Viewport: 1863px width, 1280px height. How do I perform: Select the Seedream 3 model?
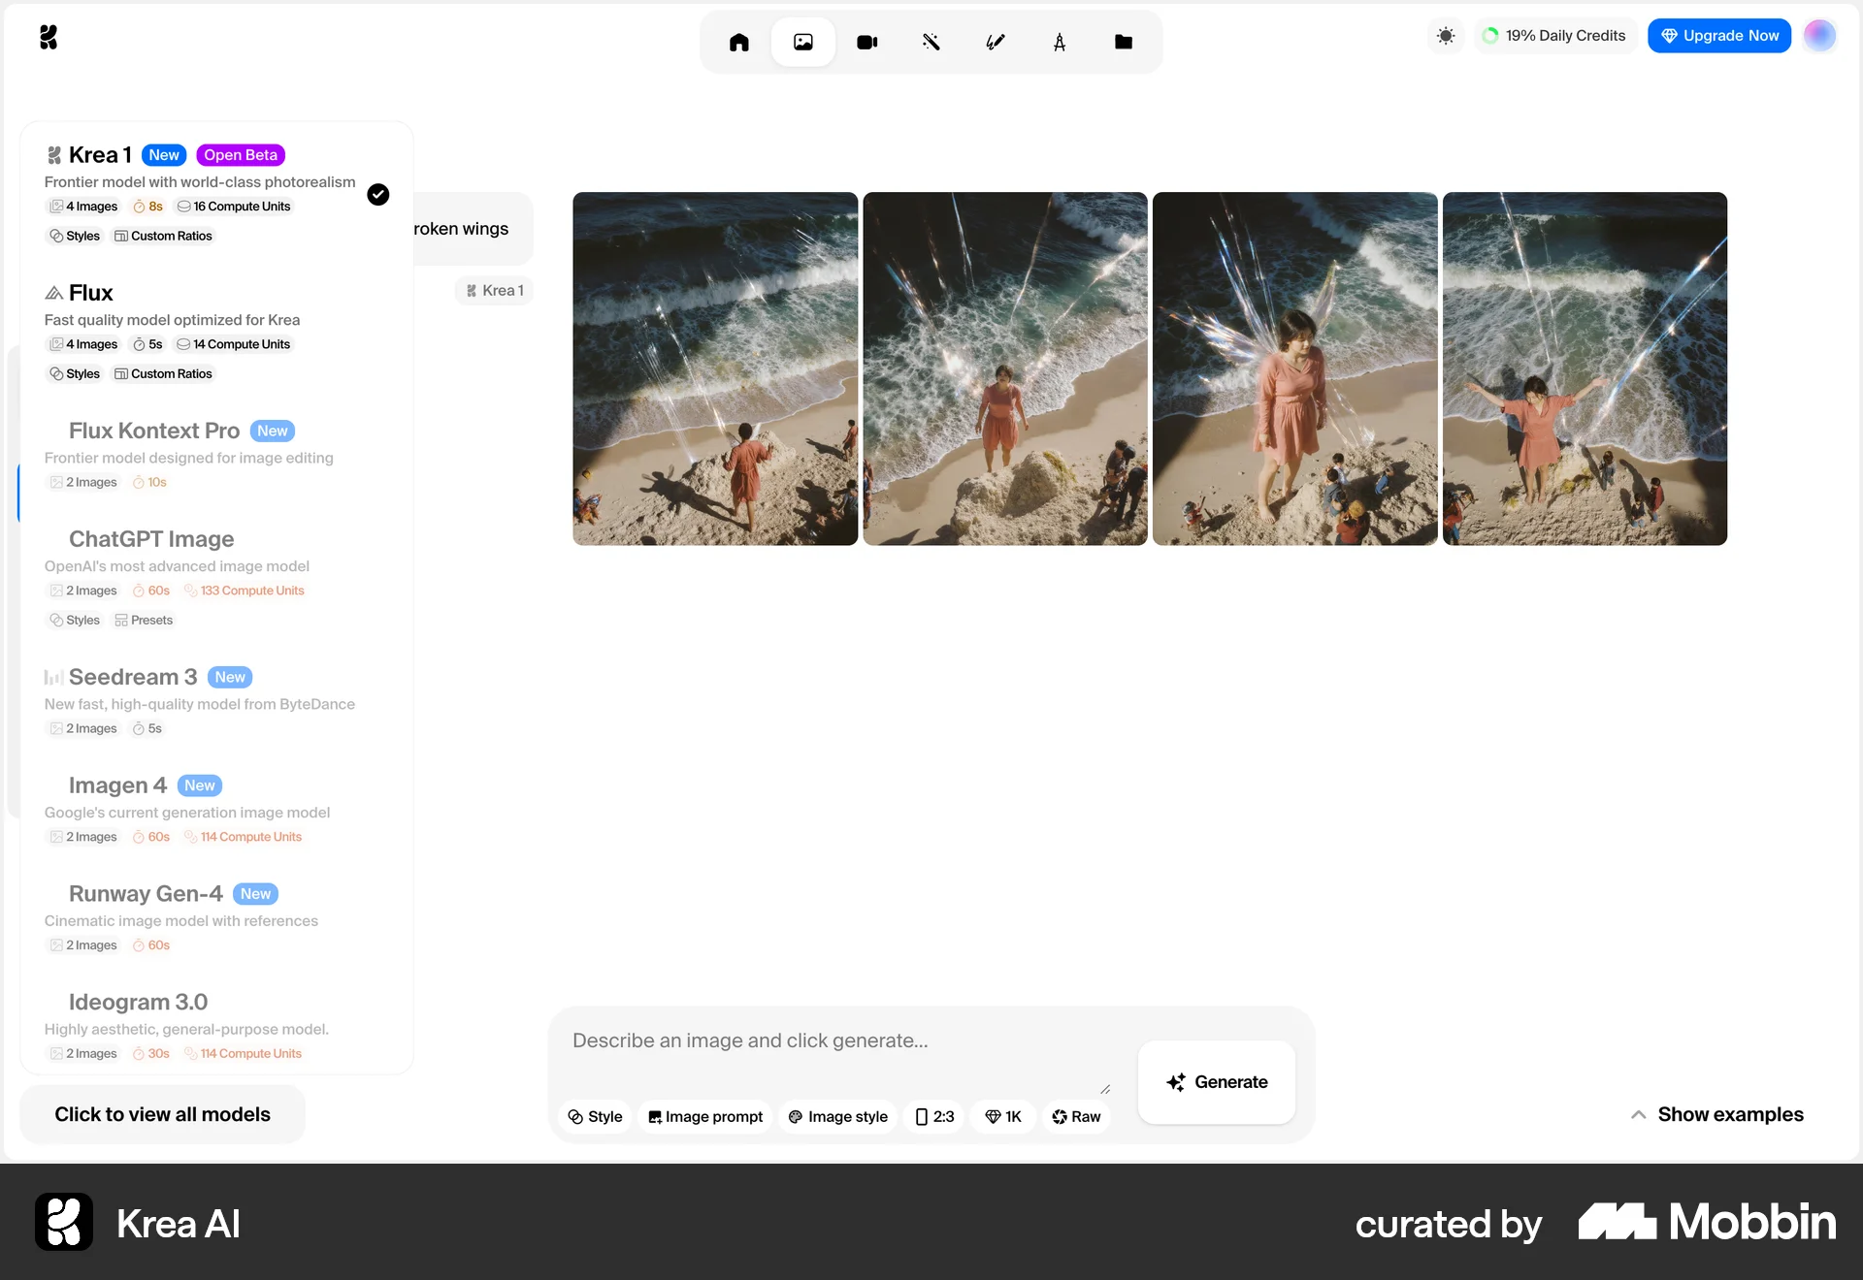coord(133,677)
